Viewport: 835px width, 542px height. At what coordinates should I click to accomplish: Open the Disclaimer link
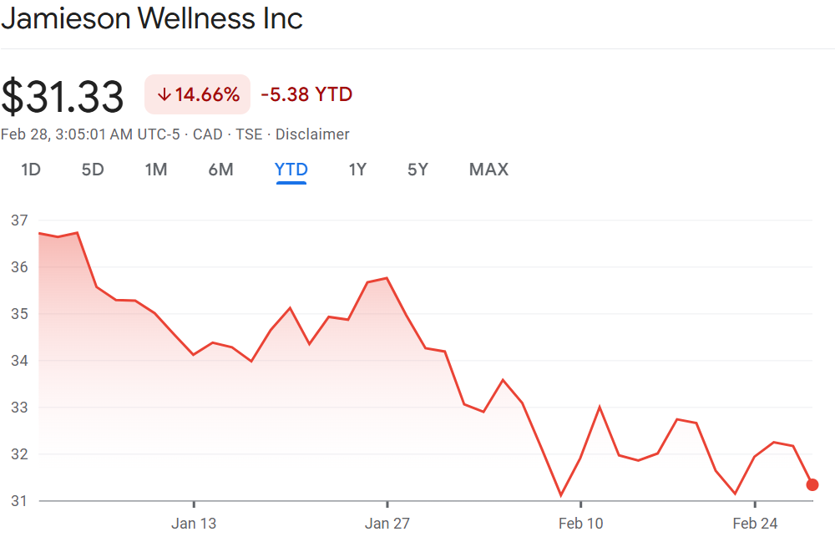point(312,134)
